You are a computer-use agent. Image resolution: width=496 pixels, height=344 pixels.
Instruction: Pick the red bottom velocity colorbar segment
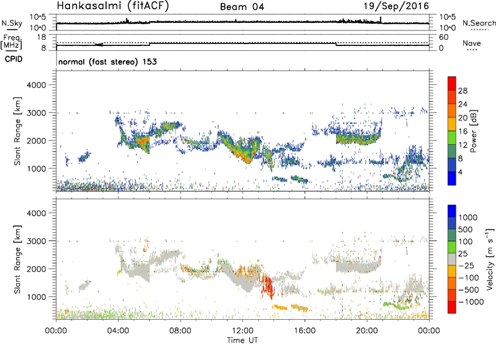[452, 307]
